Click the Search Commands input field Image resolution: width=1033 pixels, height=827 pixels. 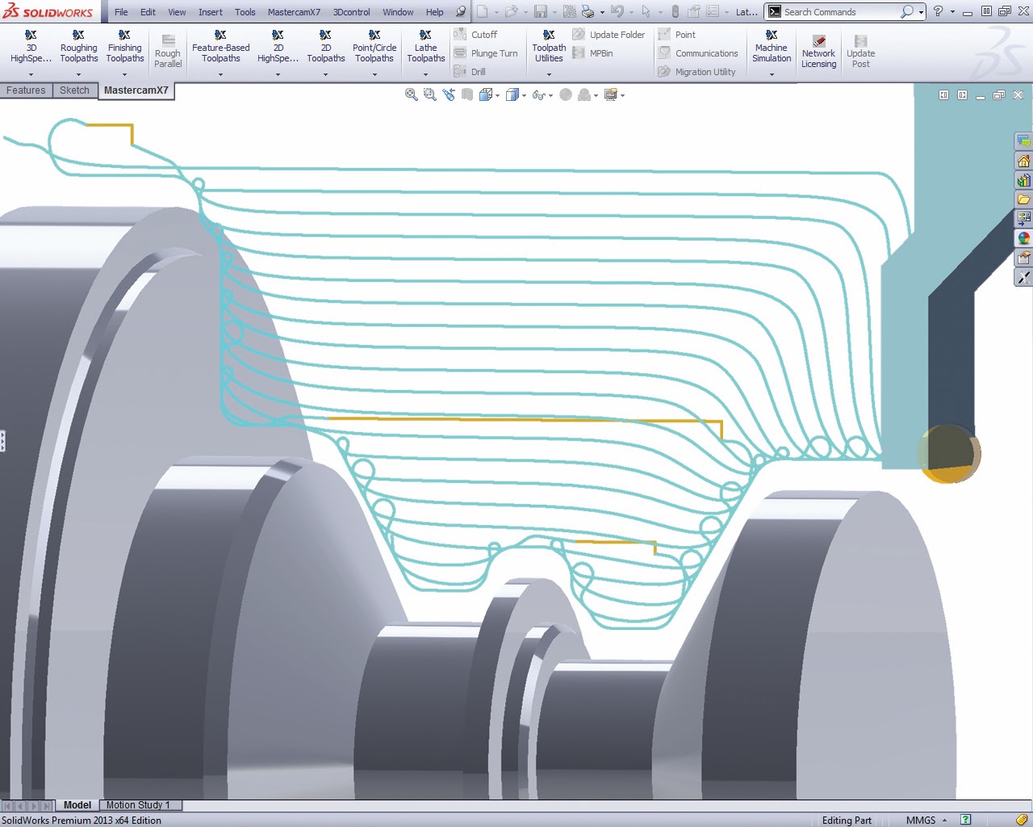click(839, 12)
